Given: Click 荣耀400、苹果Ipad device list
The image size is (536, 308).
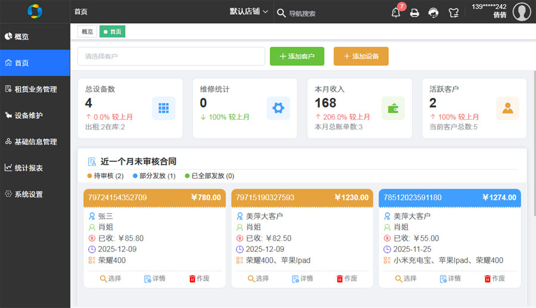Looking at the screenshot, I should (278, 260).
